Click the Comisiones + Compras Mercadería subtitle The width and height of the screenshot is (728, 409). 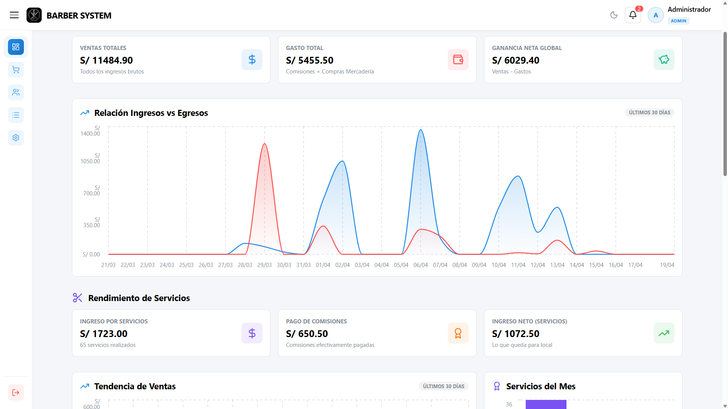[330, 72]
